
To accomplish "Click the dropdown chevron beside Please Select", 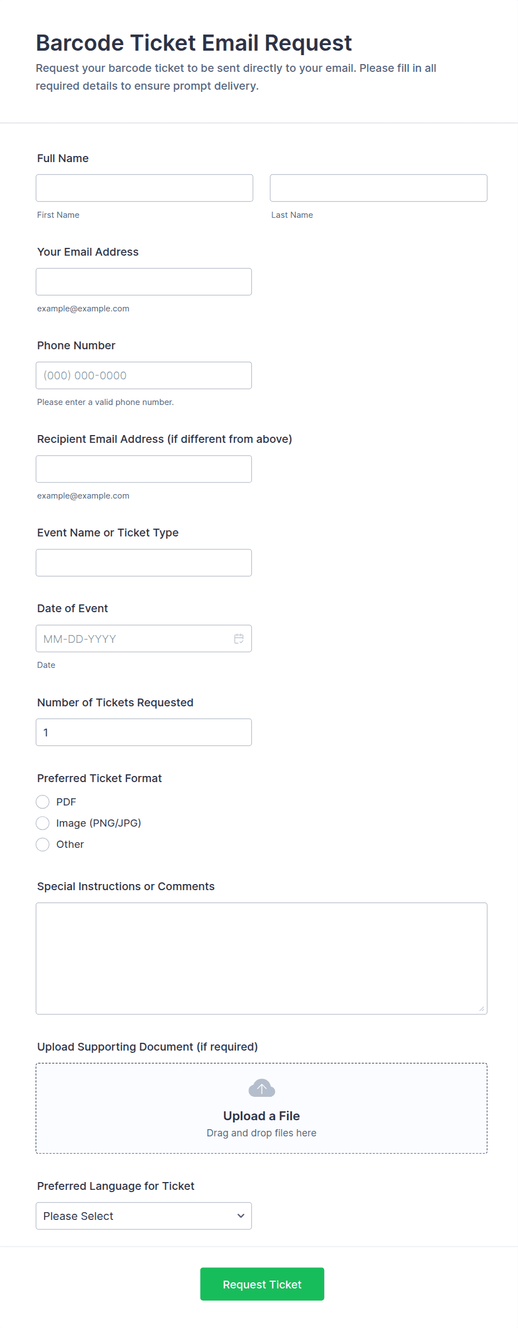I will 241,1215.
